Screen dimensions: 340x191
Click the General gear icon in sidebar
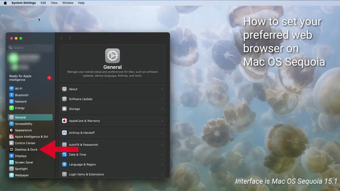pos(11,117)
